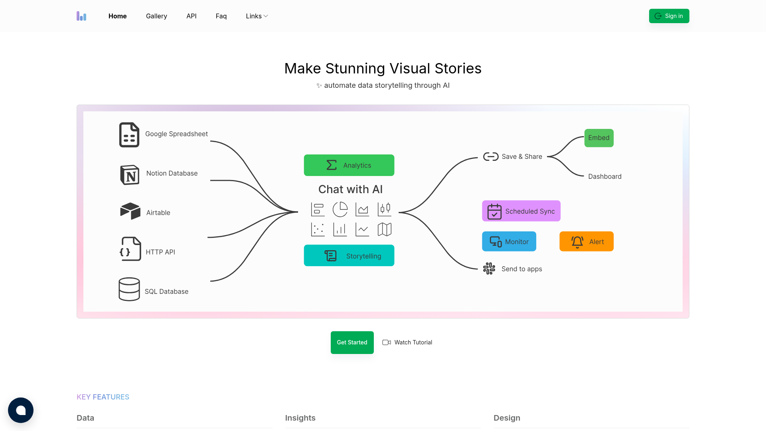Click the pie chart icon

340,209
